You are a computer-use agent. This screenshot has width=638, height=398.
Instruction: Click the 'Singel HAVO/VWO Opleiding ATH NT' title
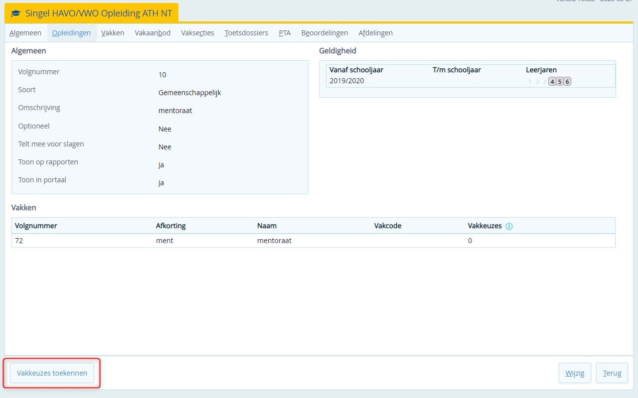coord(99,13)
